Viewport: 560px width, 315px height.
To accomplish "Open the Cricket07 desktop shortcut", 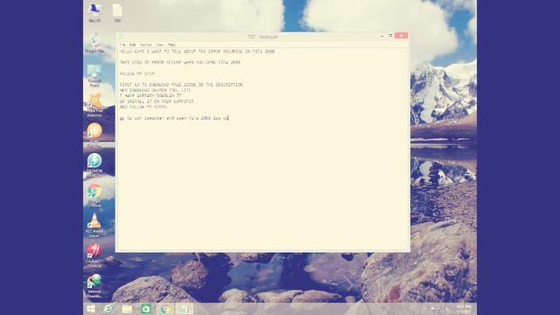I will tap(94, 255).
